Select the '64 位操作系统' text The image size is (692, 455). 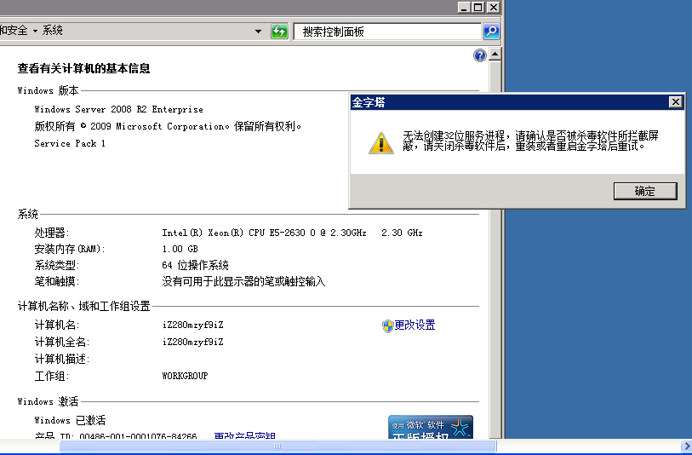tap(195, 266)
